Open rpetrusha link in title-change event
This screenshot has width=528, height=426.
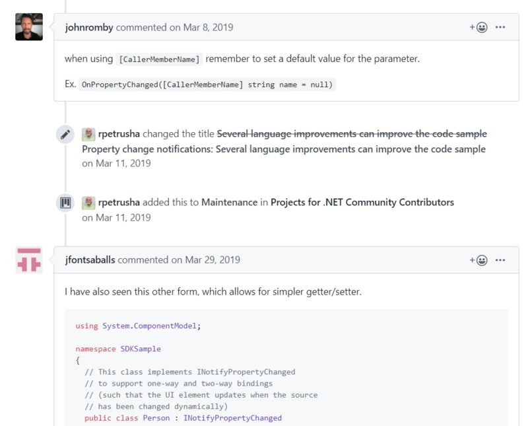(119, 135)
